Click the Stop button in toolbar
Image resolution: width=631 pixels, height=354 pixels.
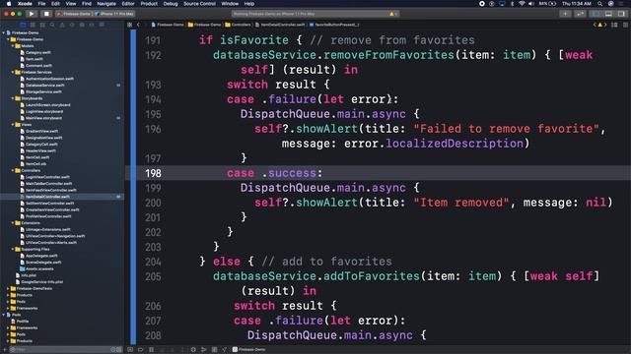(46, 14)
